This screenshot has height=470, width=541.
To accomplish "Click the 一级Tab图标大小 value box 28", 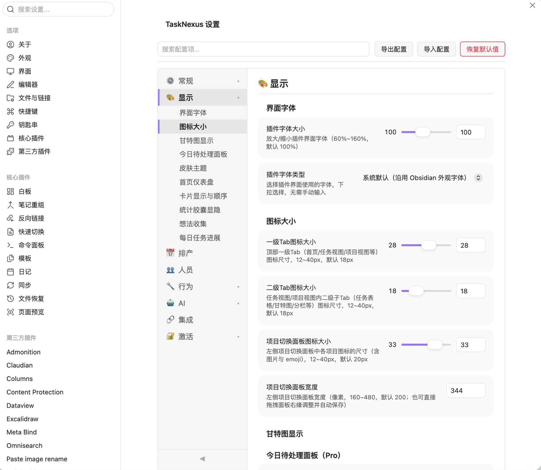I will 471,245.
